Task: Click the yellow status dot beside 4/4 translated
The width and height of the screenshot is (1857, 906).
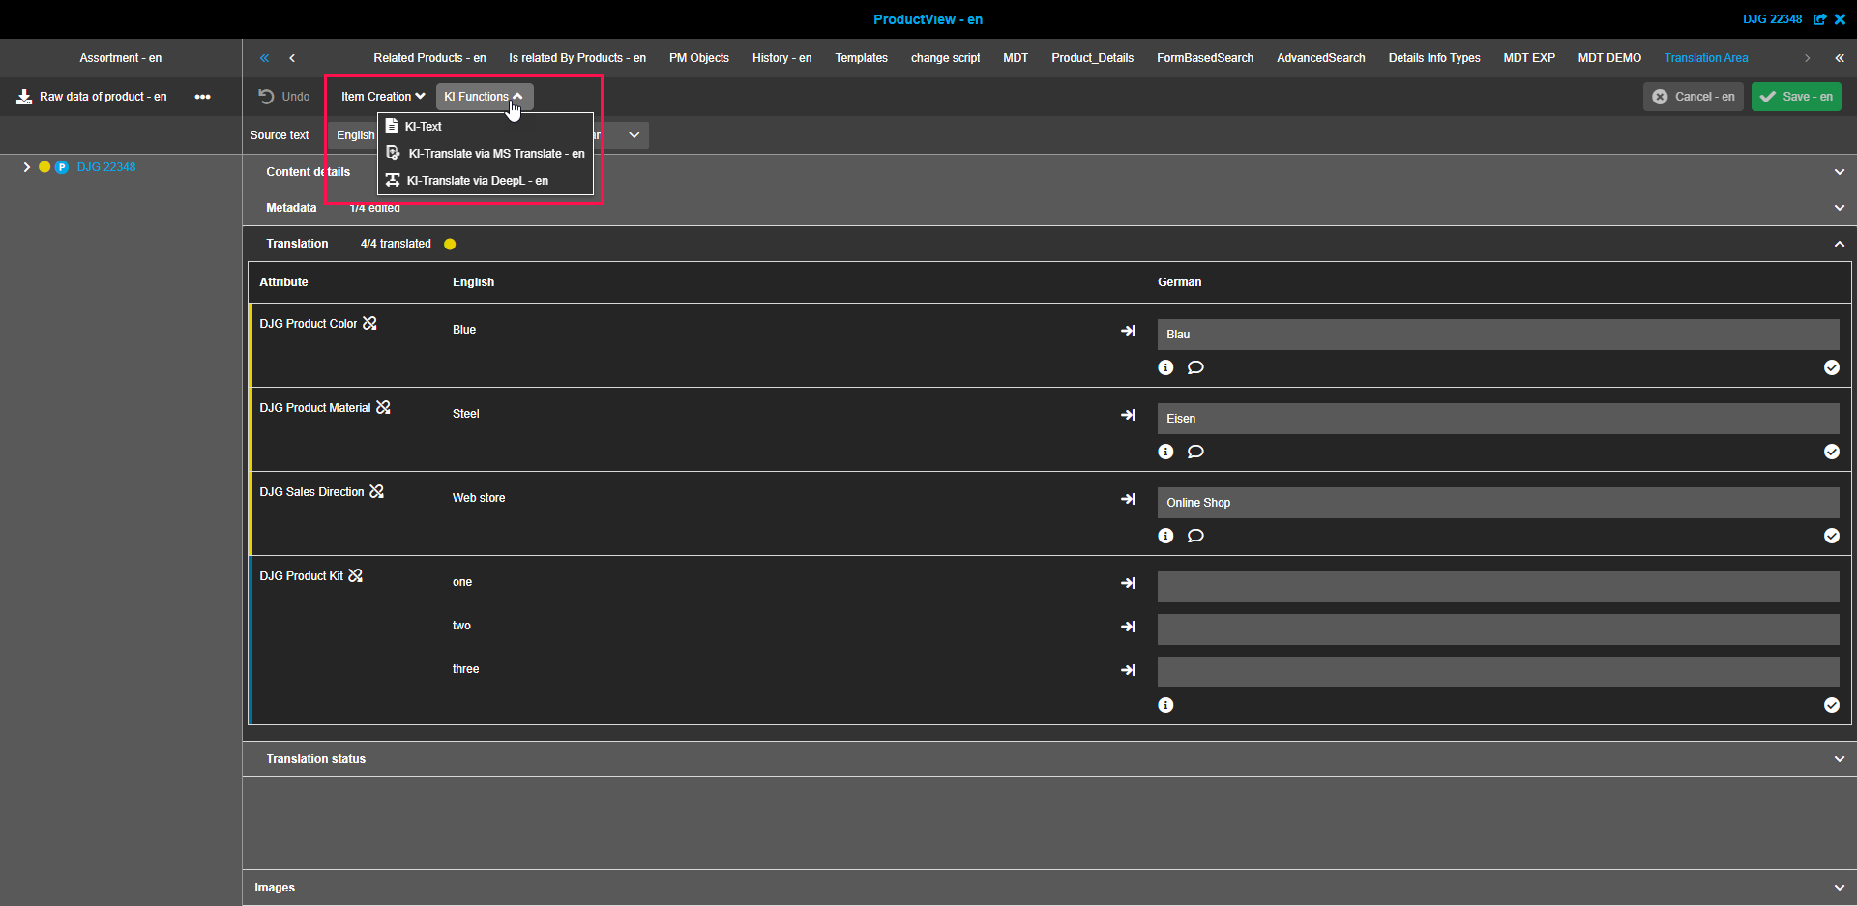Action: 450,244
